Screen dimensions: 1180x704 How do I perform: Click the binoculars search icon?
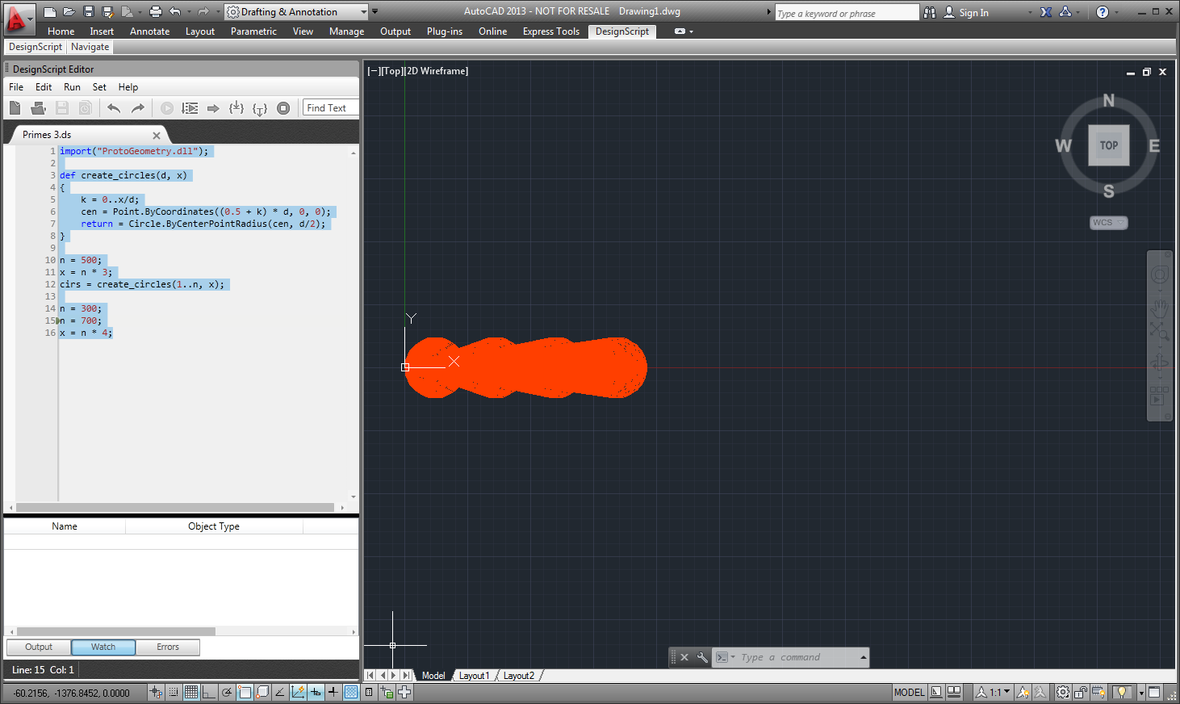pyautogui.click(x=930, y=12)
